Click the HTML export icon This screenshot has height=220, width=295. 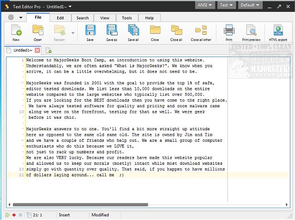[x=278, y=33]
